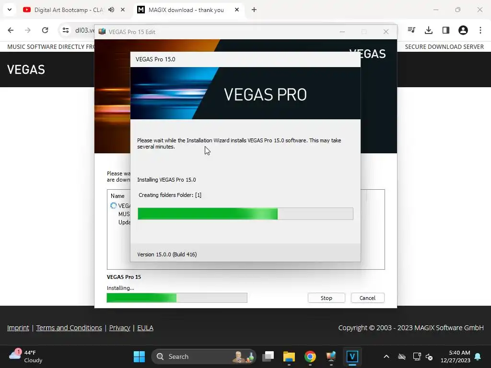Click the VEGAS Pro 15.0 install progress bar

[x=245, y=214]
